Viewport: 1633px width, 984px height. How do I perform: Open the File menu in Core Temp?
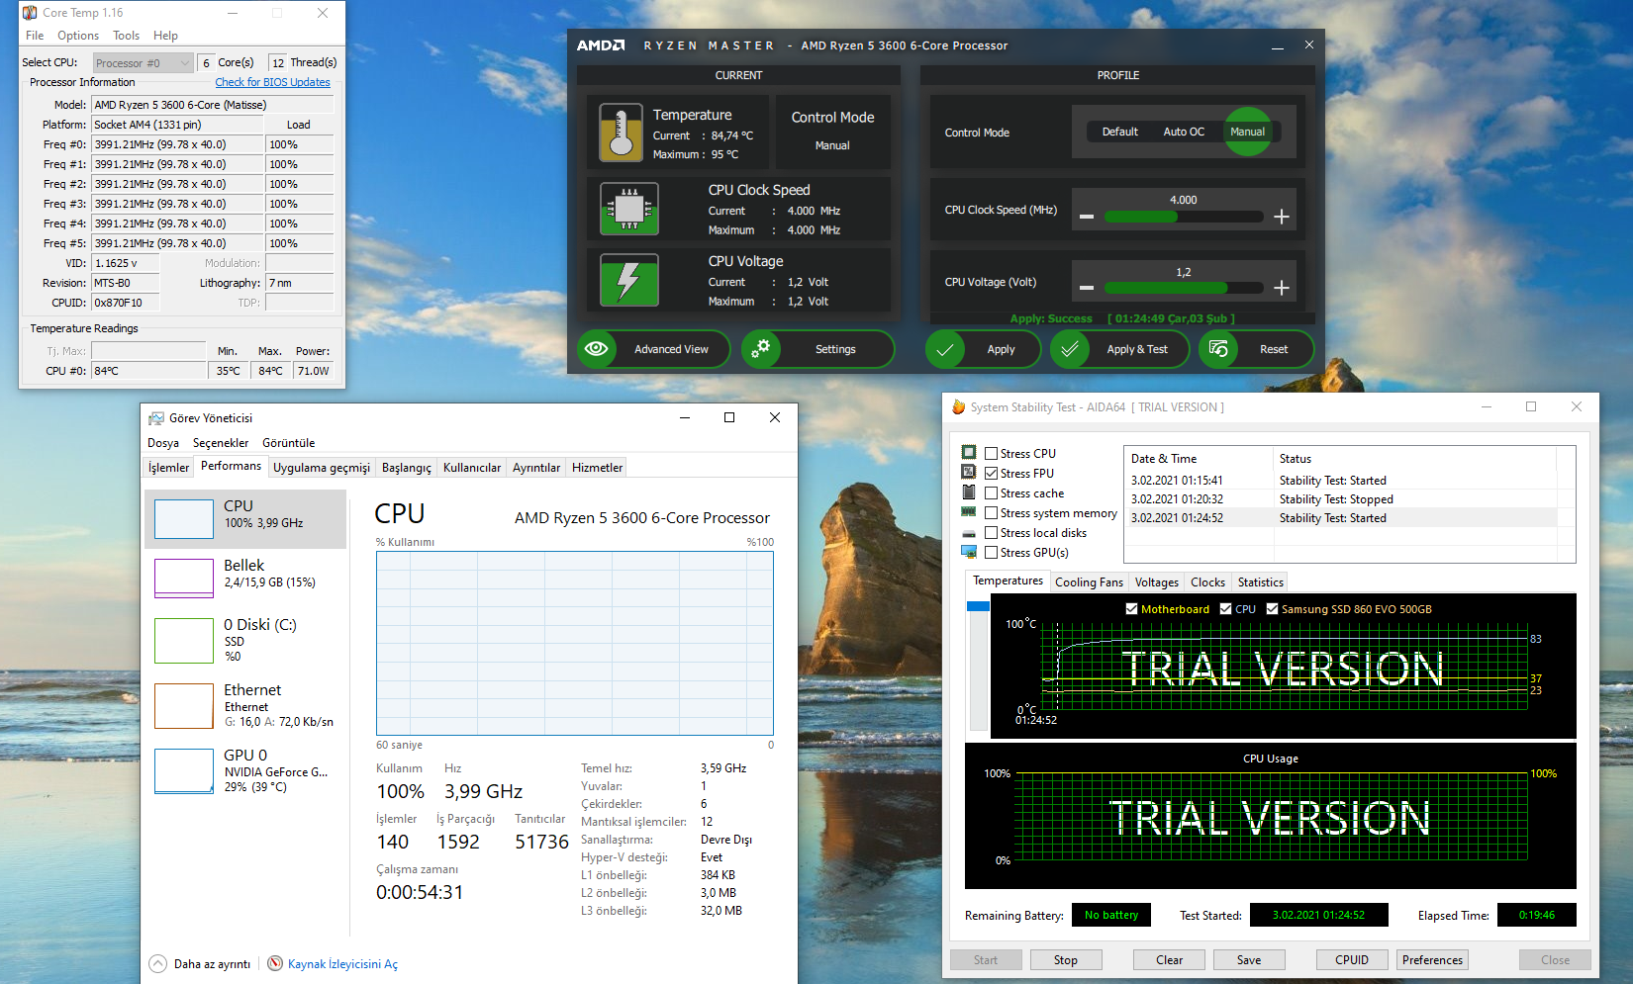click(x=35, y=36)
